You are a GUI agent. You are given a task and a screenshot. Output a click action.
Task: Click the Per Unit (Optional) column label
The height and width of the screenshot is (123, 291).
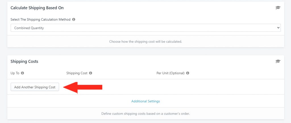click(x=171, y=73)
